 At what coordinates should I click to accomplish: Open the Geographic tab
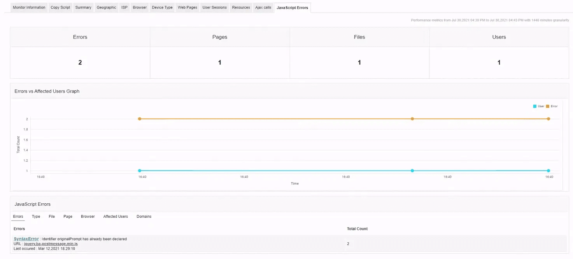106,7
